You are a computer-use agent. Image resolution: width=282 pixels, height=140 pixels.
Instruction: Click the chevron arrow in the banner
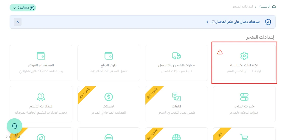[x=207, y=22]
